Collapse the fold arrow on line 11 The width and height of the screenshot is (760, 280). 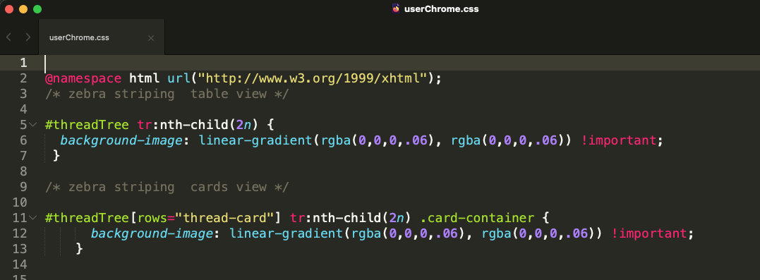tap(33, 217)
